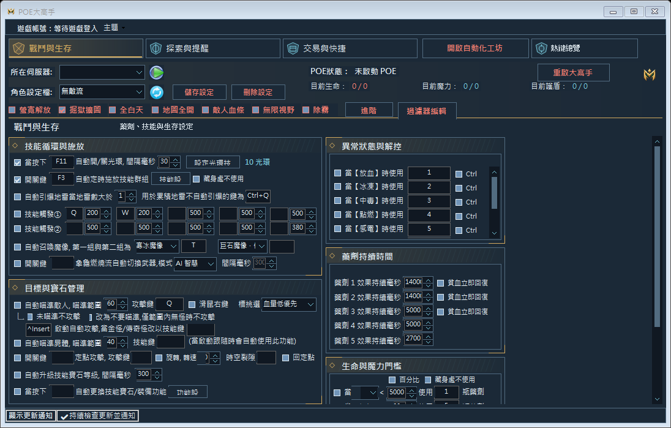Open 所在伺服器 dropdown

[x=102, y=72]
